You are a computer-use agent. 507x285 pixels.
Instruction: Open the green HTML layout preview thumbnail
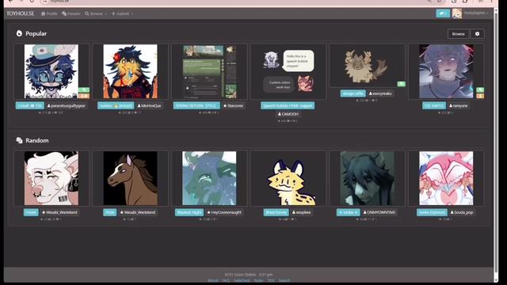tap(209, 71)
